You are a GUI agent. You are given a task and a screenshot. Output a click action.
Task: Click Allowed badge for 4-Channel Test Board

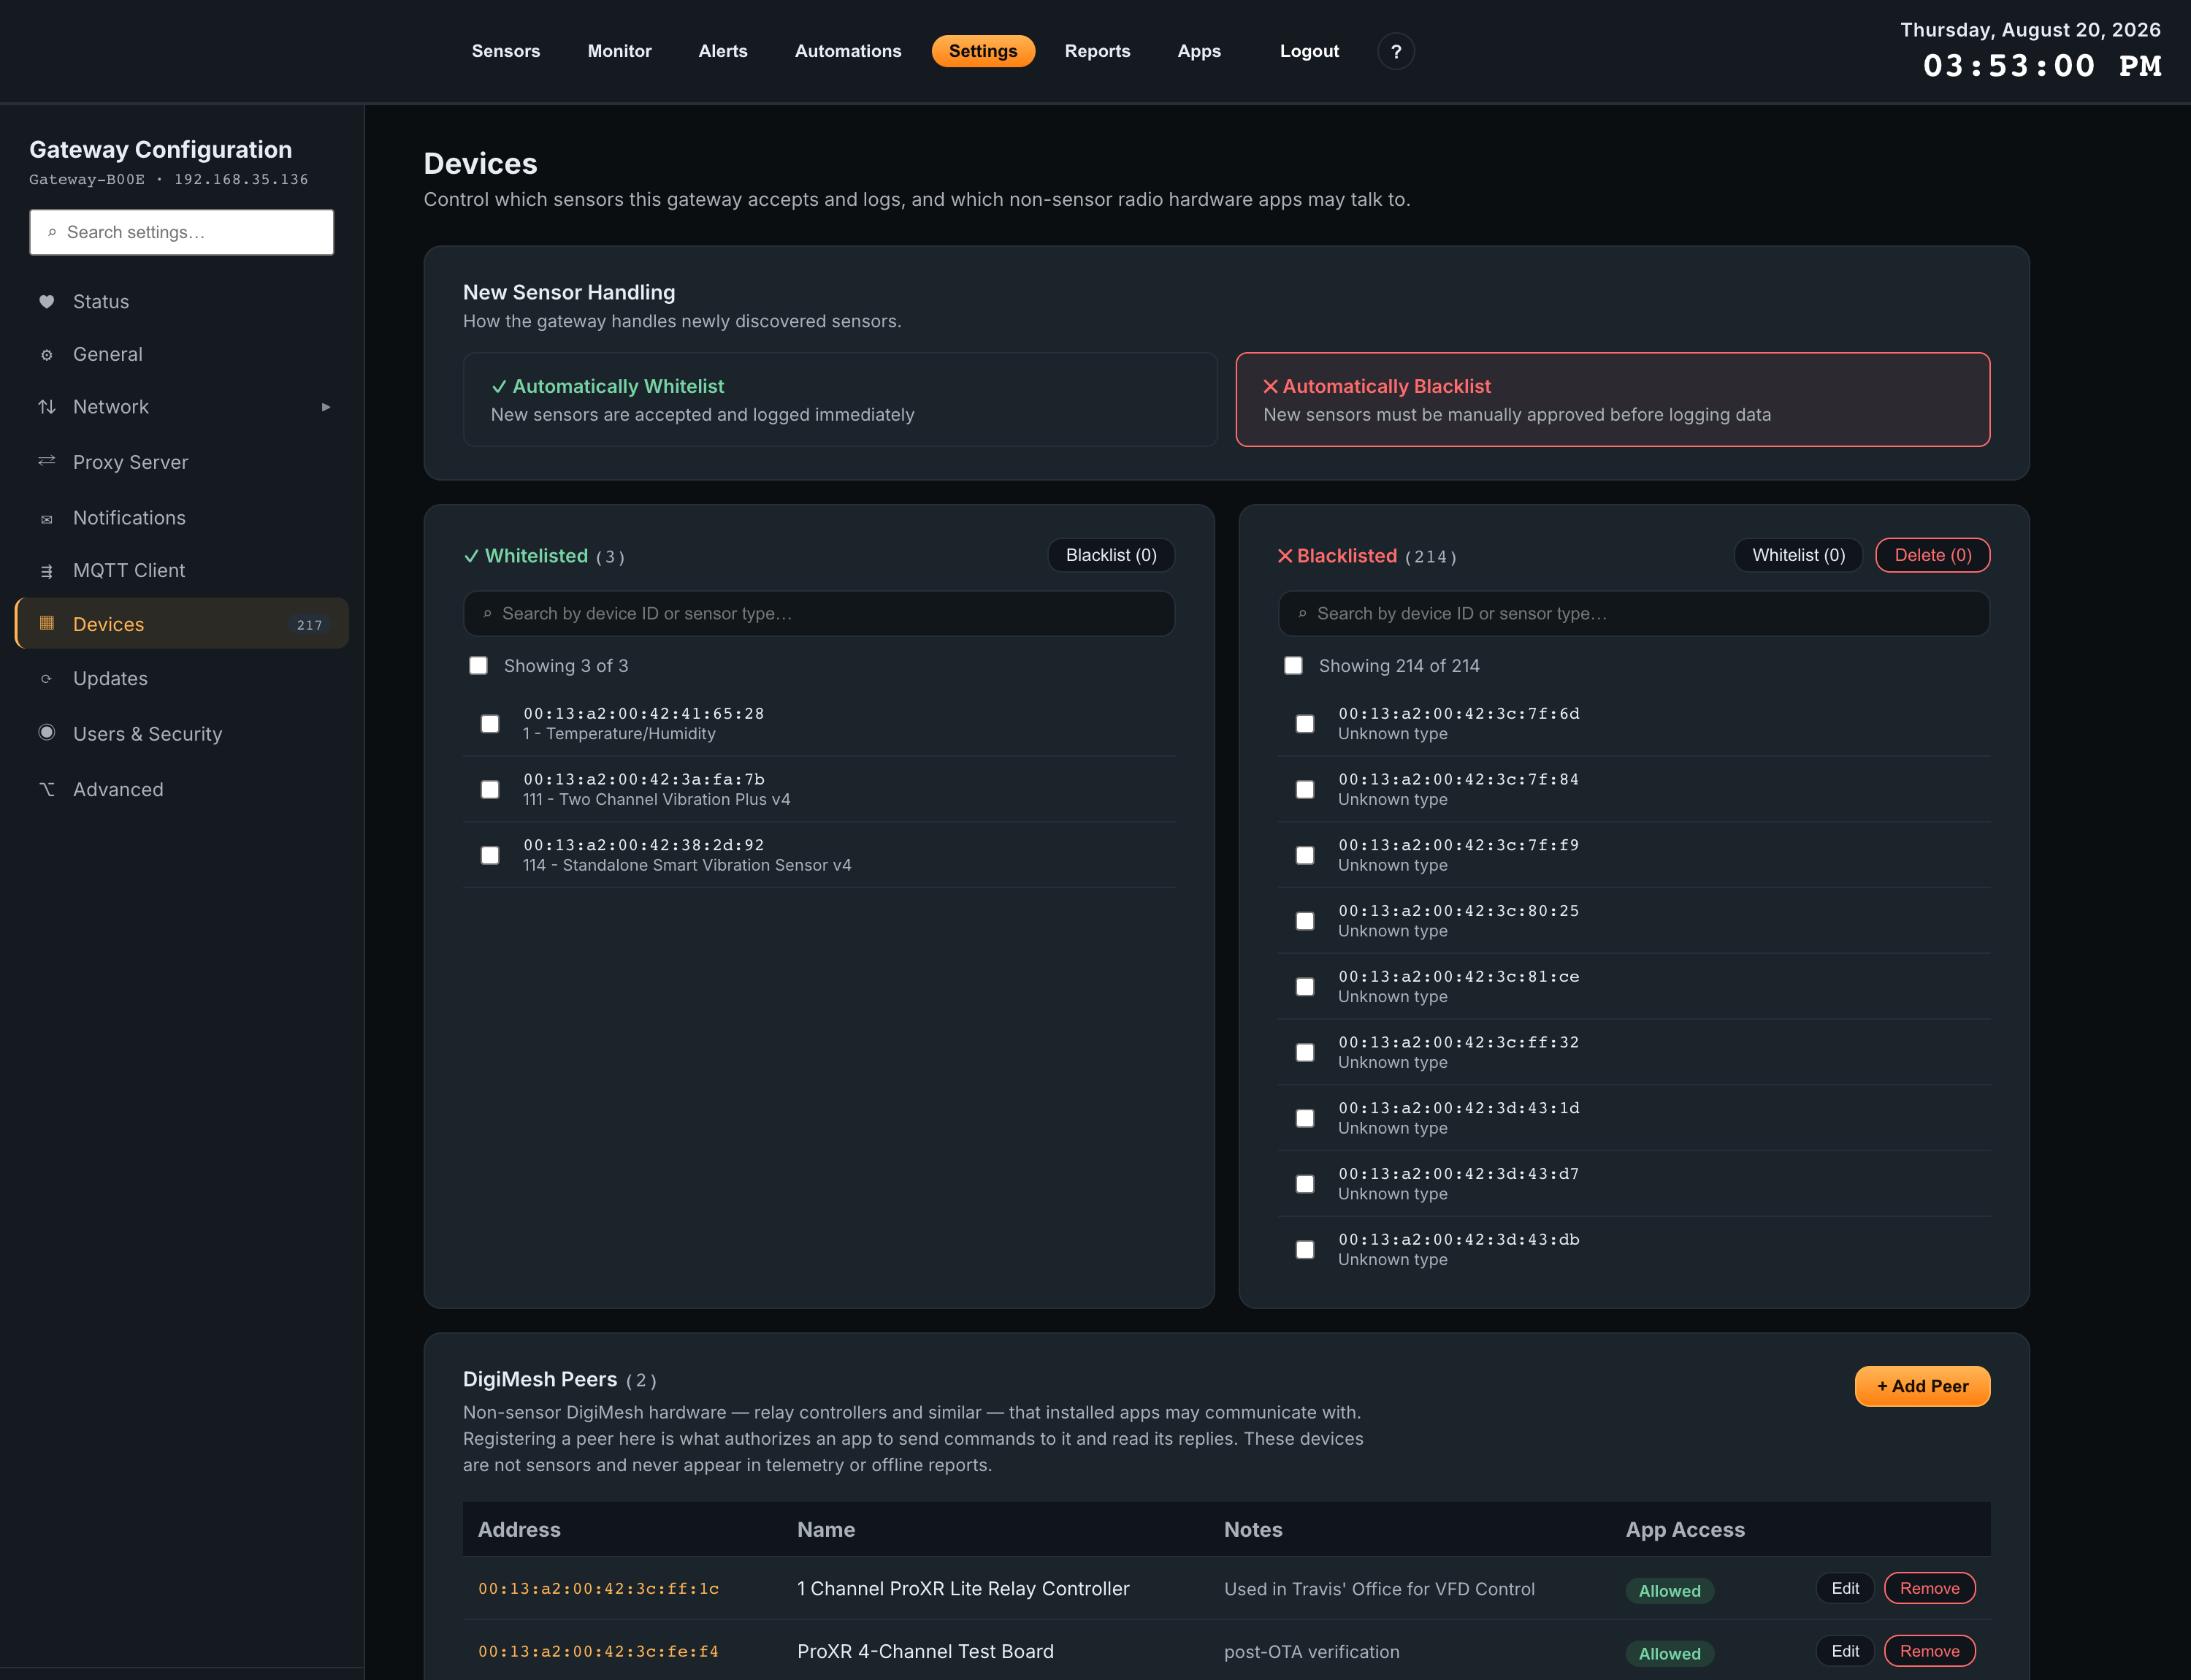[1670, 1654]
